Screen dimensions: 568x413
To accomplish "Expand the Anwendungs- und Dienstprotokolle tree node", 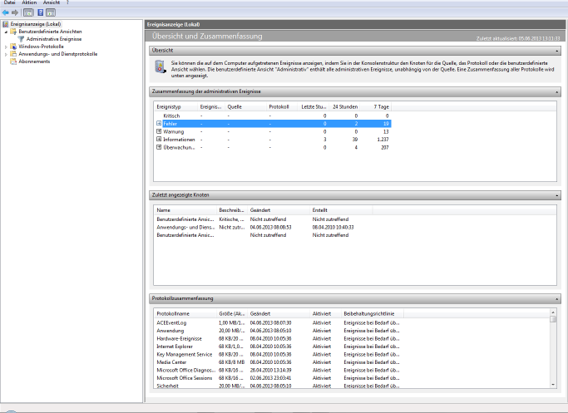I will coord(6,54).
